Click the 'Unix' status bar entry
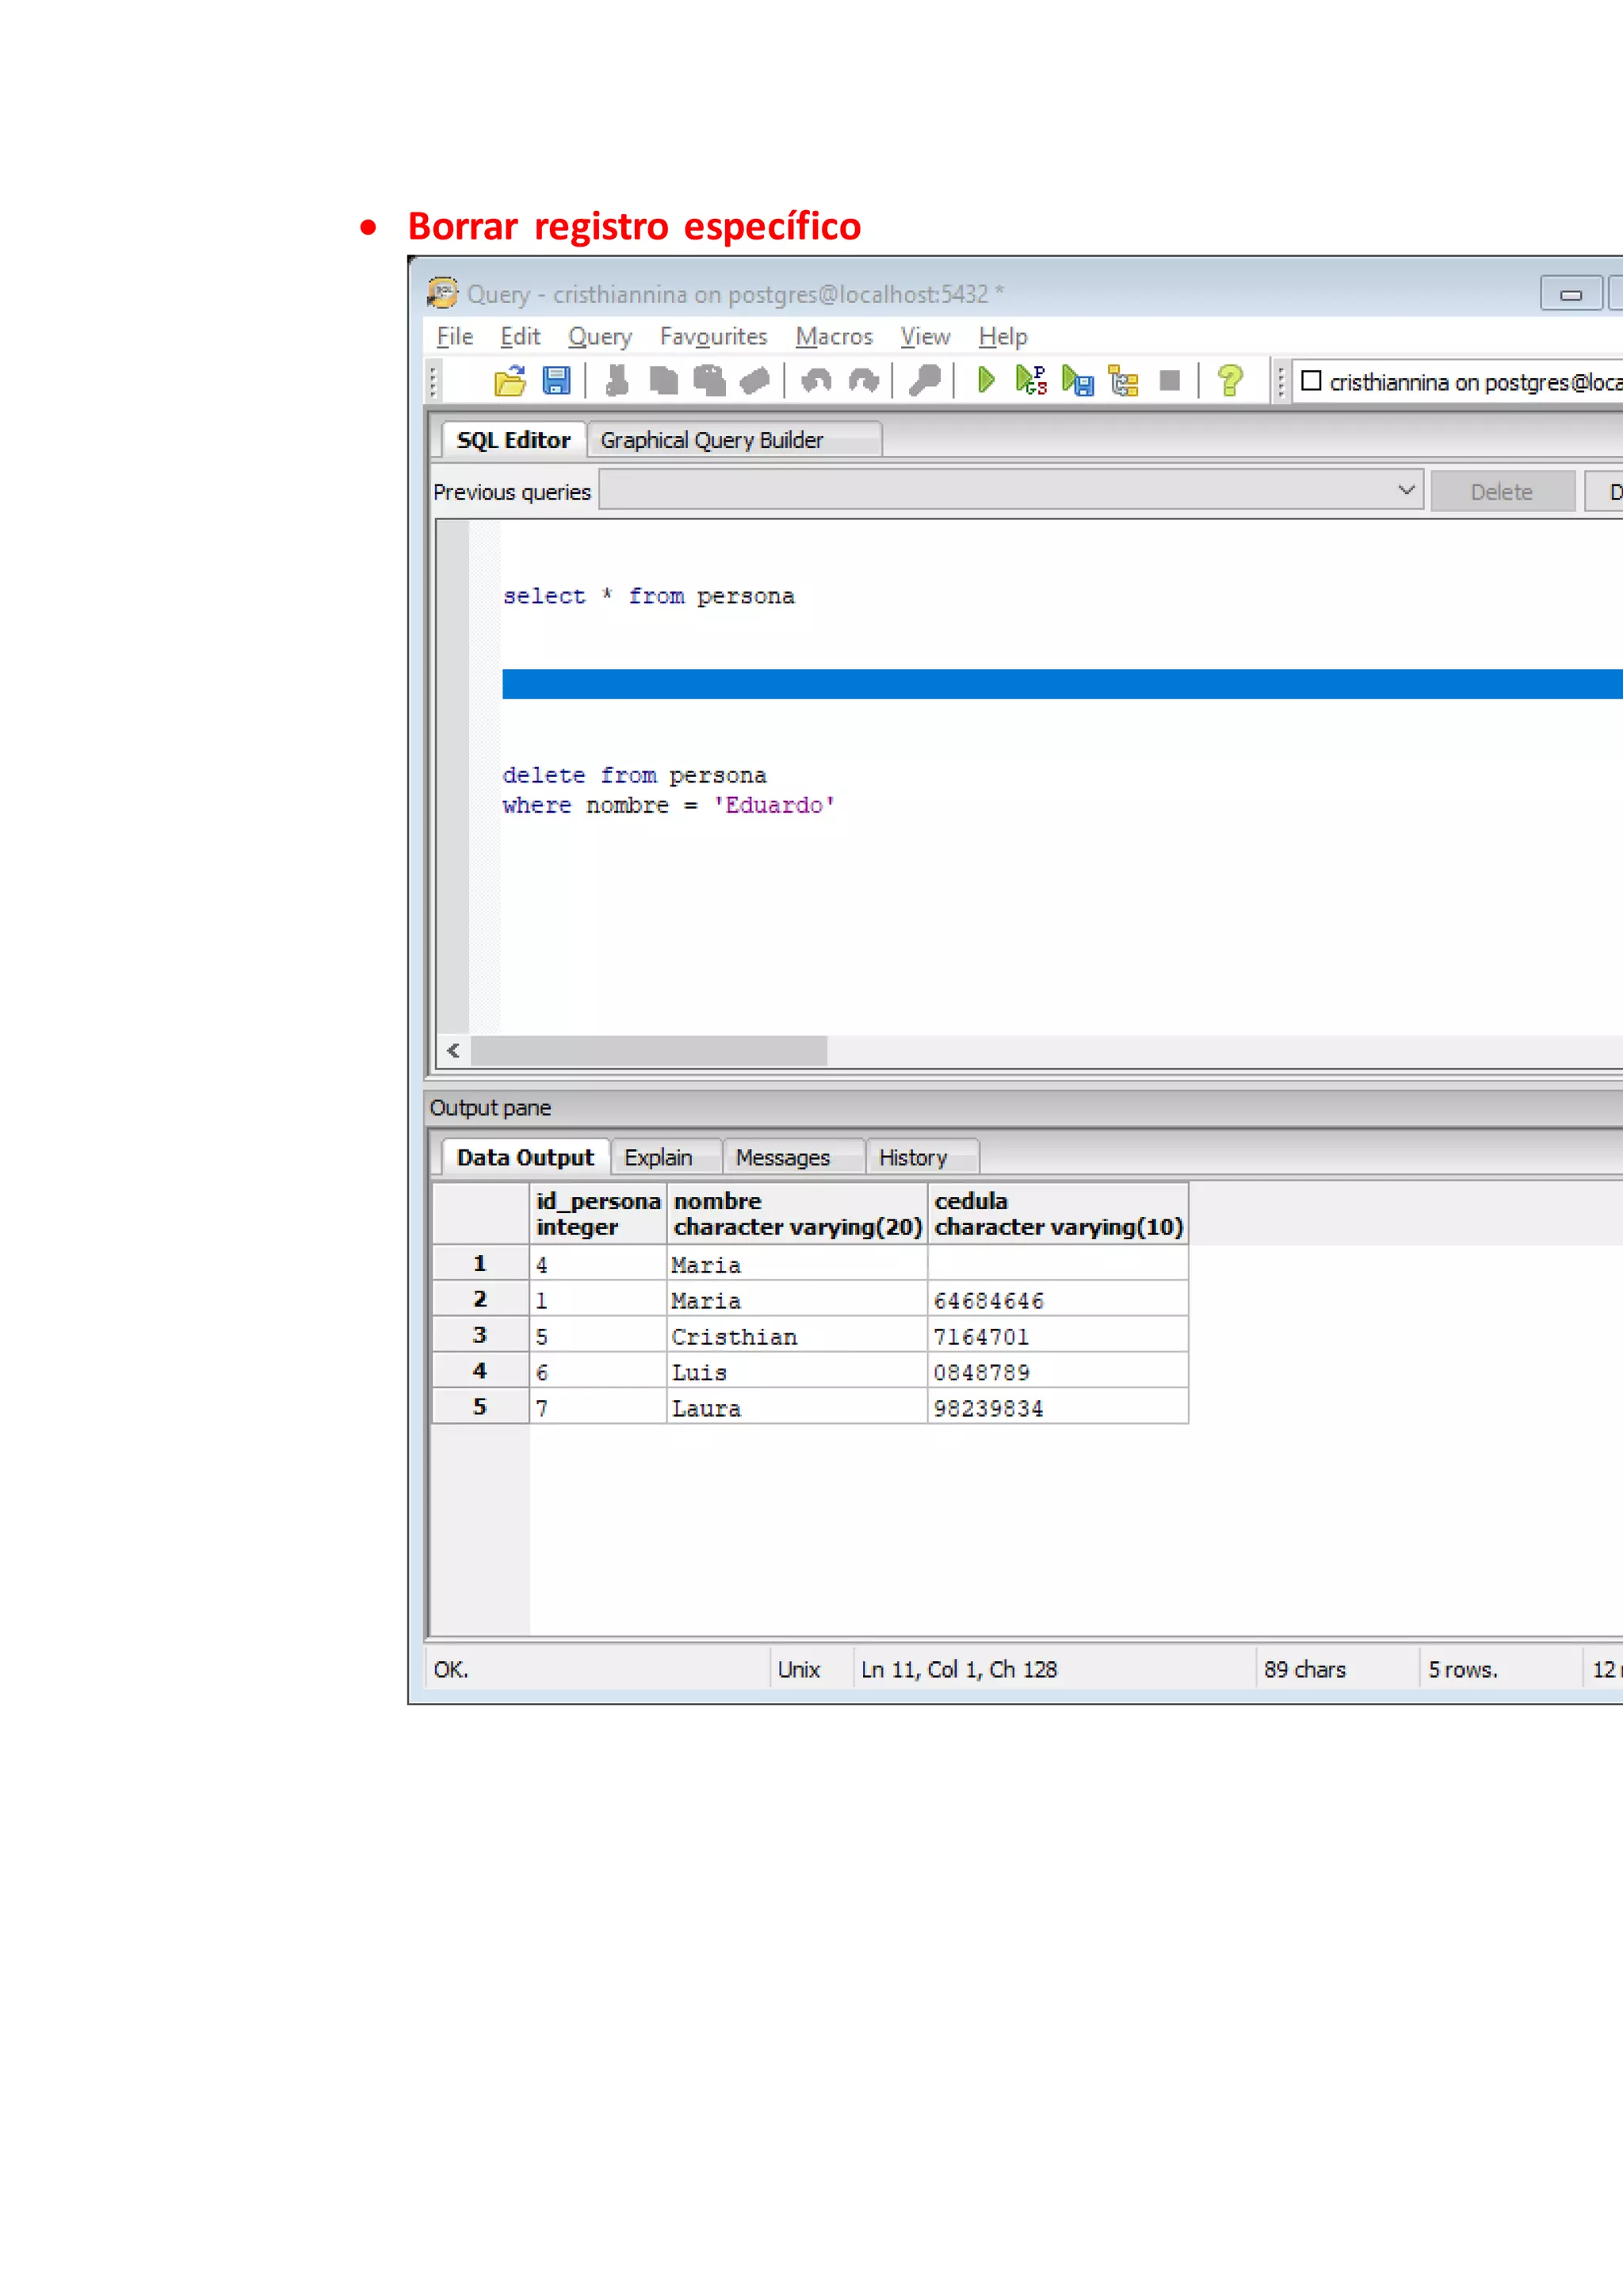The height and width of the screenshot is (2296, 1623). [x=799, y=1669]
